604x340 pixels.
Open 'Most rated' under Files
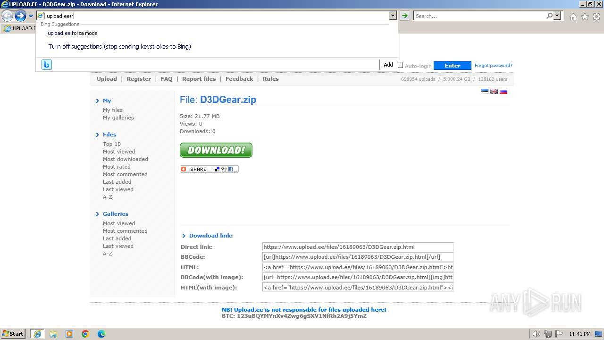[117, 167]
